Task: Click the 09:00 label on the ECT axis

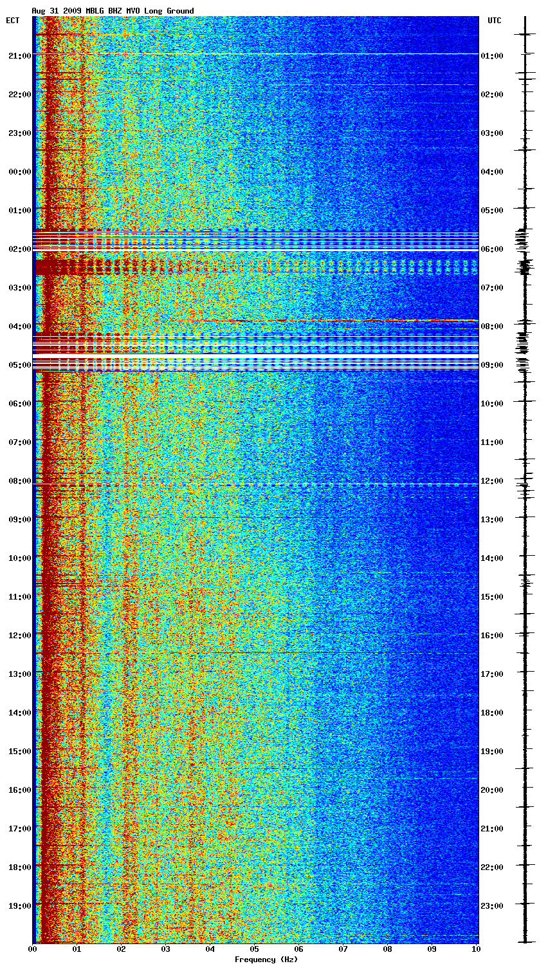Action: (x=20, y=520)
